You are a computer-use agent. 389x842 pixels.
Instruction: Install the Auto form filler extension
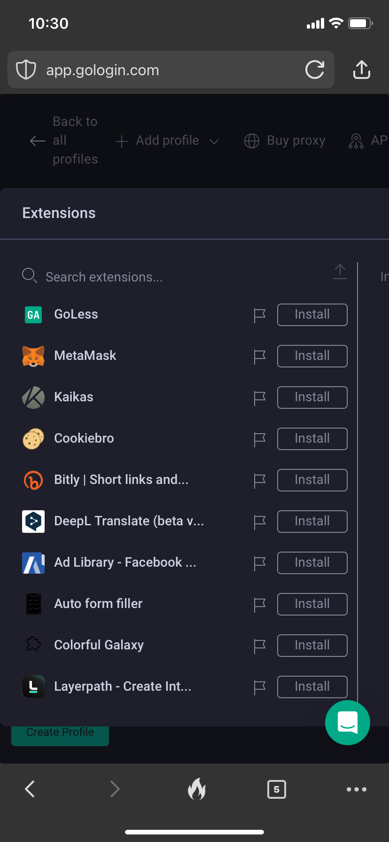[x=312, y=604]
